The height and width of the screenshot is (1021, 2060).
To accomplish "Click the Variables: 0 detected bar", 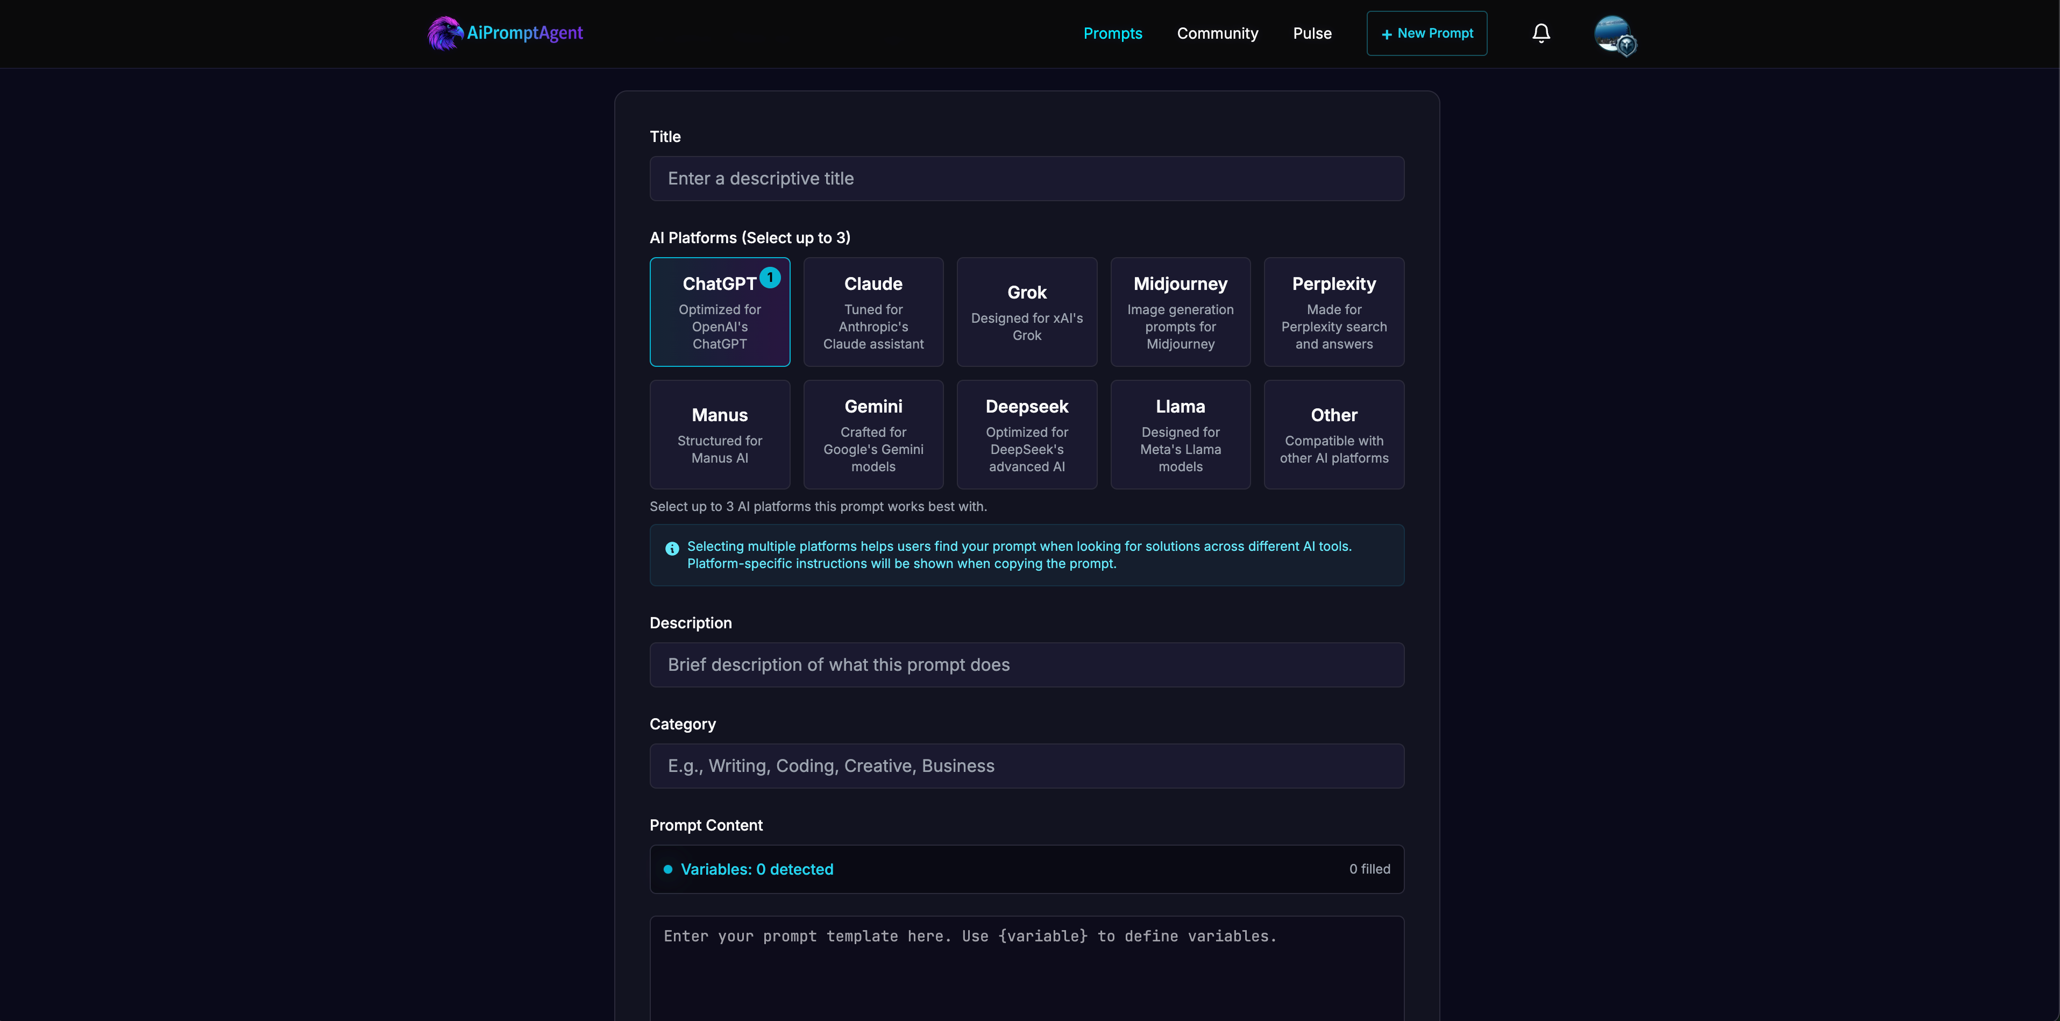I will click(1027, 869).
